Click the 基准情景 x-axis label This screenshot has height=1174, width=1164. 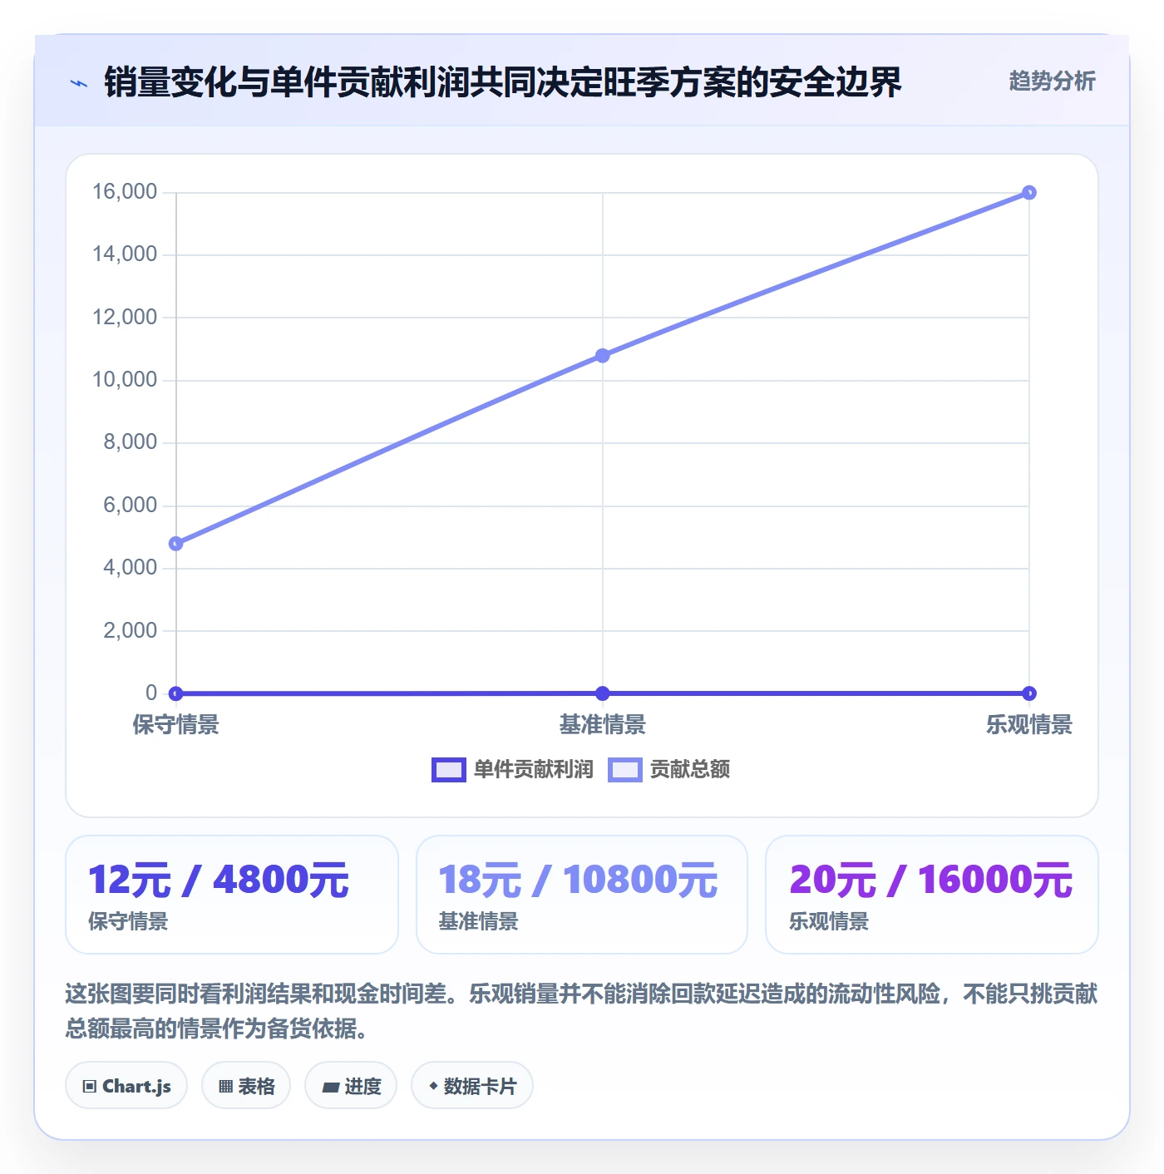(x=603, y=725)
